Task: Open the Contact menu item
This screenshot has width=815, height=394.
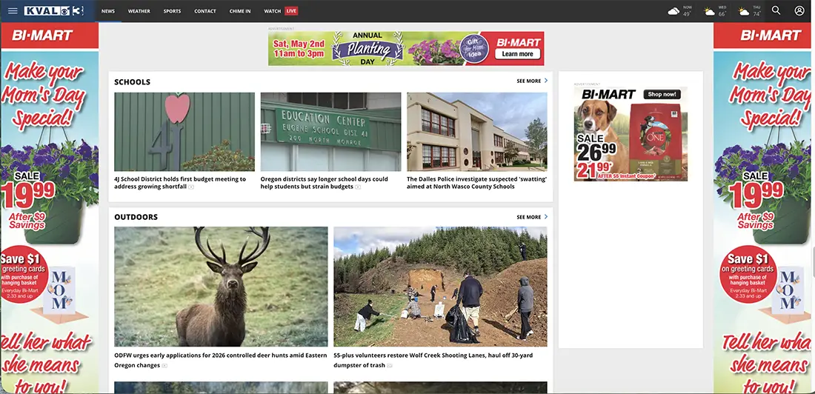Action: [204, 11]
